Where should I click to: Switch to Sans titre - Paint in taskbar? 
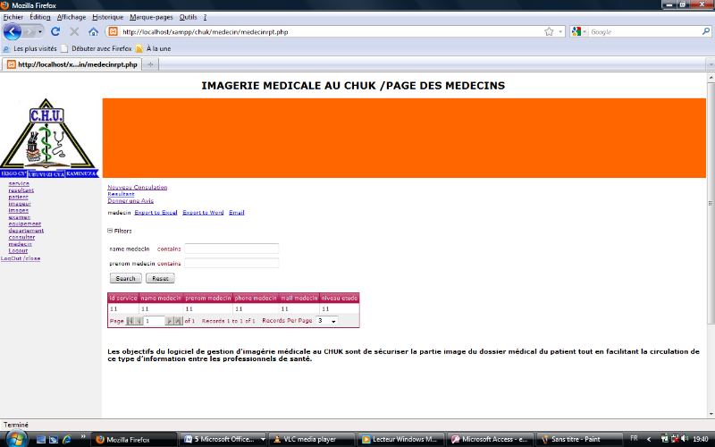tap(579, 439)
